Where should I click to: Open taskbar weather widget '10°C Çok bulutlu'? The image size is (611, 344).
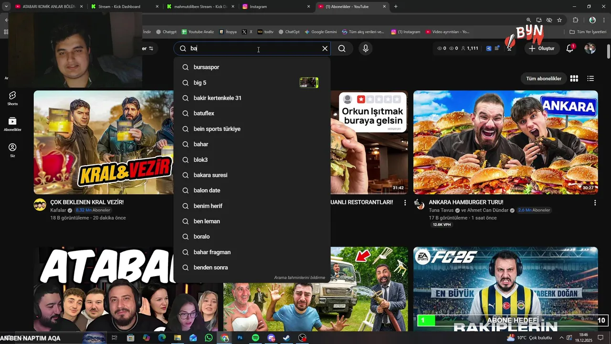(529, 338)
